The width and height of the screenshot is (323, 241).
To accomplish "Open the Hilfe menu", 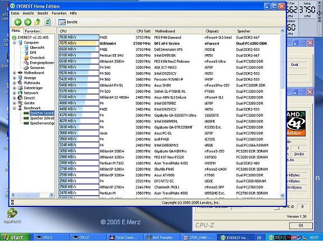I will (x=73, y=13).
